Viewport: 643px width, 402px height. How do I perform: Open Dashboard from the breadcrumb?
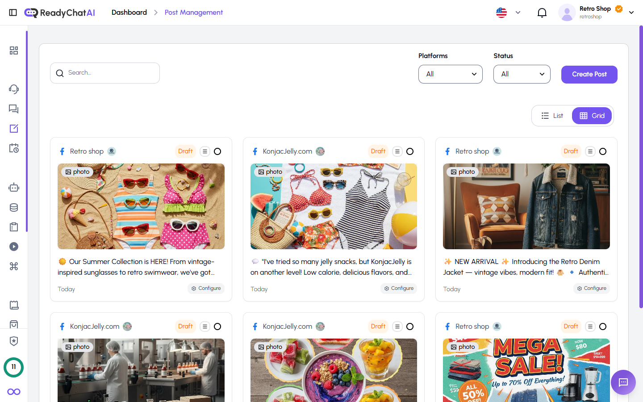[x=129, y=12]
